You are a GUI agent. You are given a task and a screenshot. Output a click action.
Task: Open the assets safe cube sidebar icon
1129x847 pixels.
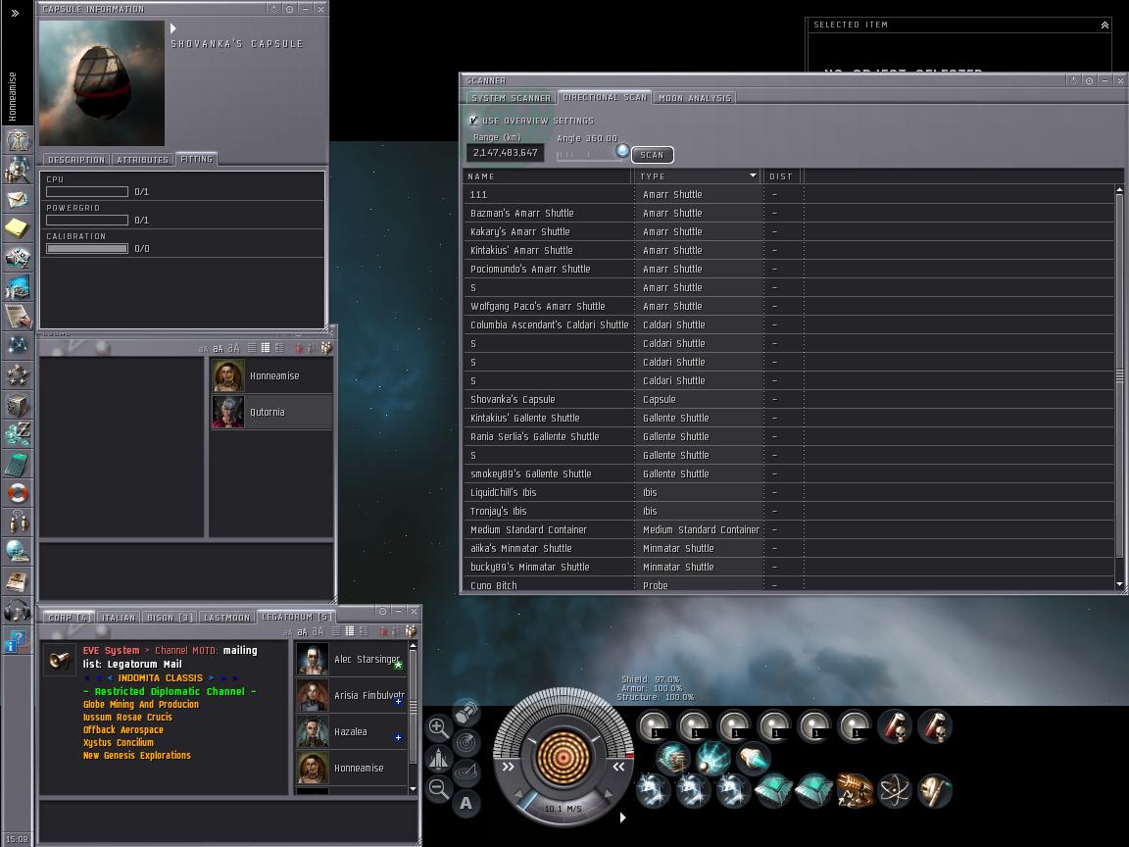click(18, 405)
